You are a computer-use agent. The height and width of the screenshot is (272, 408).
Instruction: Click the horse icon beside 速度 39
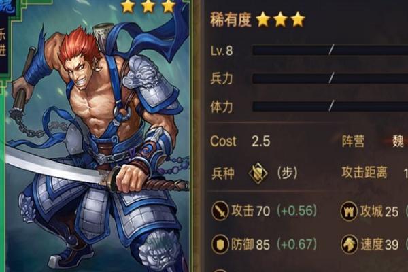pyautogui.click(x=350, y=244)
